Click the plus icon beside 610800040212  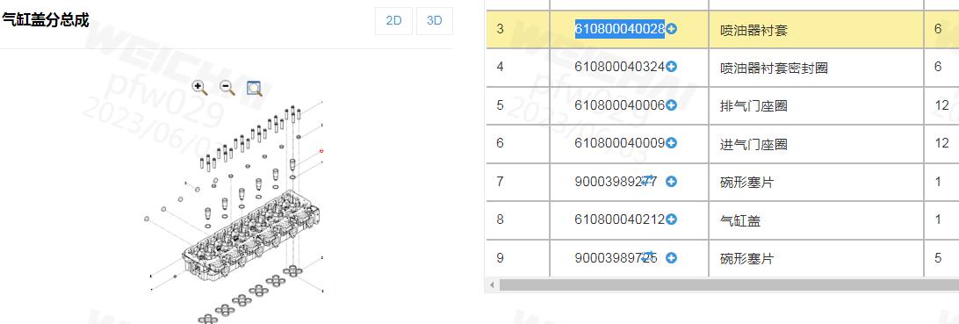672,219
